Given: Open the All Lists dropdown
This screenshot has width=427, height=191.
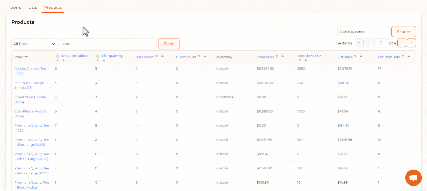Looking at the screenshot, I should click(34, 44).
